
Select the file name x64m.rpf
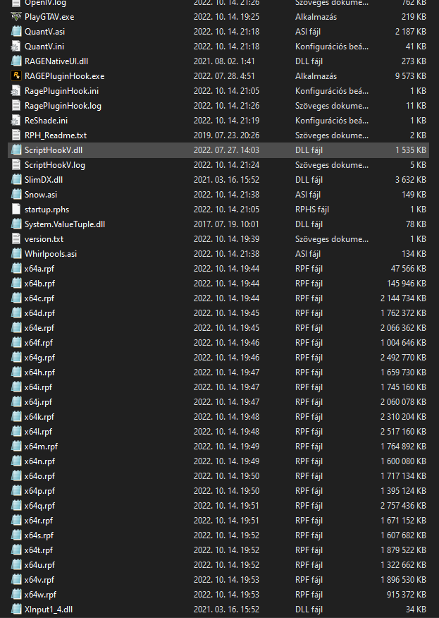pos(41,447)
